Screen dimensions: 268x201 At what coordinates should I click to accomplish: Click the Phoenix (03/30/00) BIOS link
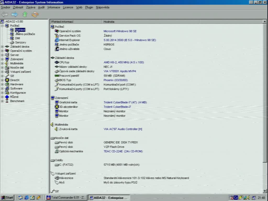pyautogui.click(x=115, y=80)
